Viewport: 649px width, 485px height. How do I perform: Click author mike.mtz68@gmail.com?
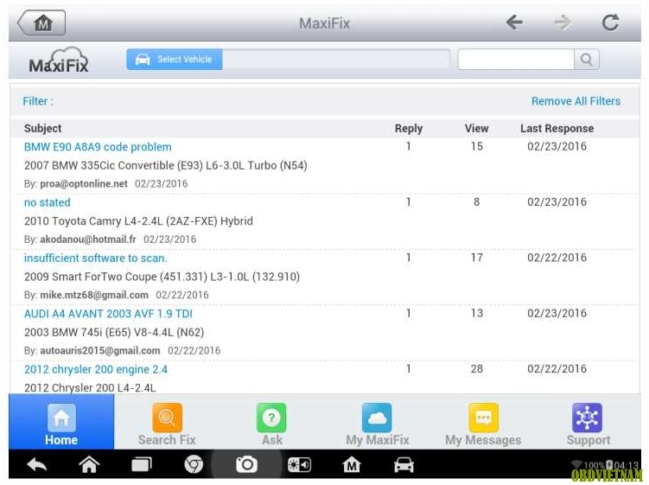(x=94, y=295)
